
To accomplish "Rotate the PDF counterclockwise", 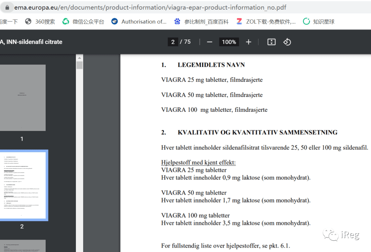I will click(x=287, y=42).
